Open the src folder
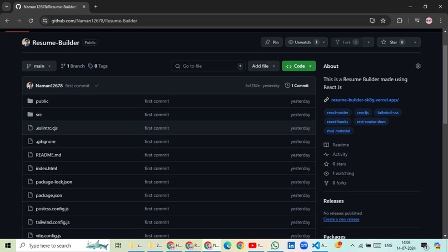The height and width of the screenshot is (252, 448). tap(39, 115)
